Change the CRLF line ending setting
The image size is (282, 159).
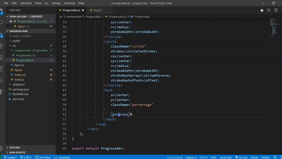pyautogui.click(x=213, y=157)
